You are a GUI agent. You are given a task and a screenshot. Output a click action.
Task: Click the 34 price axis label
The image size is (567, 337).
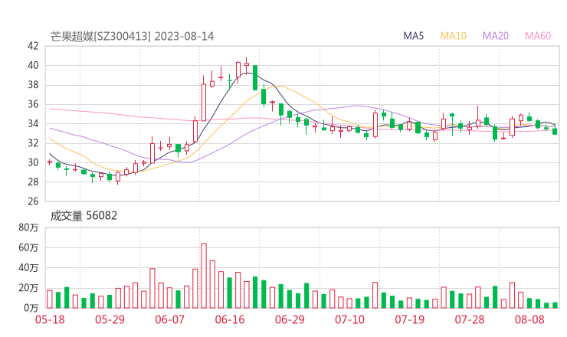coord(33,123)
